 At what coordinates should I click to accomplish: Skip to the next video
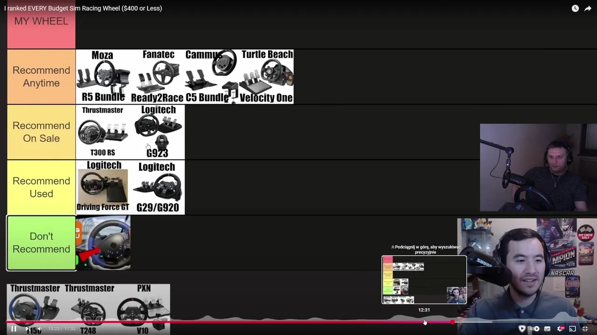28,329
